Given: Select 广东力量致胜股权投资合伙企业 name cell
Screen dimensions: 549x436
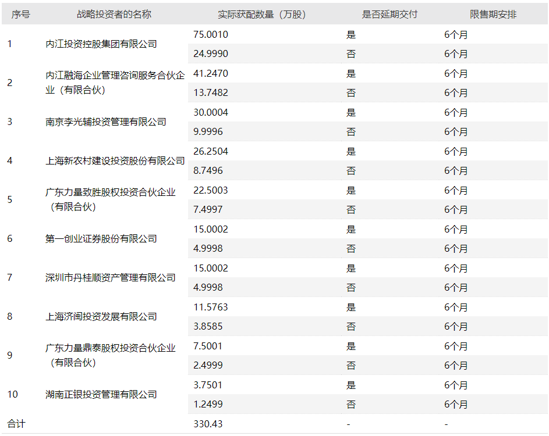Looking at the screenshot, I should 110,199.
